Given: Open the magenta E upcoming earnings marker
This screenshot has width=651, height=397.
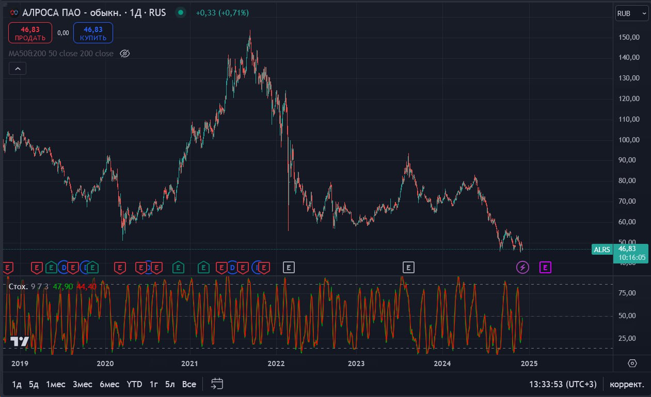Looking at the screenshot, I should (x=546, y=267).
